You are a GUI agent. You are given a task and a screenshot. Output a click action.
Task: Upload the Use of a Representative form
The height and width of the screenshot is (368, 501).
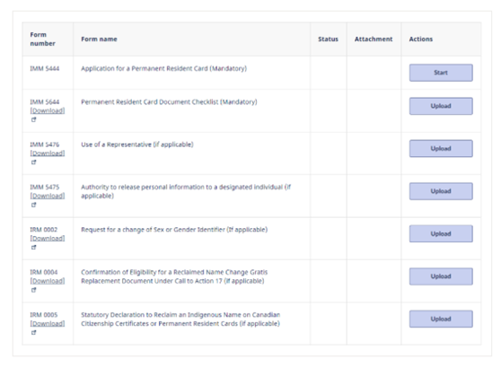[x=441, y=148]
